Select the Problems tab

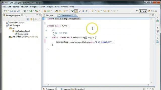pos(50,89)
